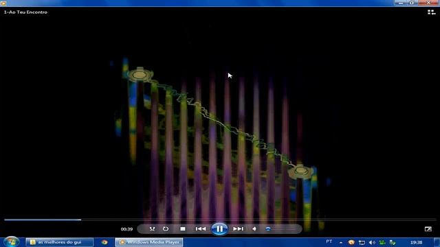The image size is (440, 247).
Task: Click the seek progress bar
Action: tap(220, 220)
